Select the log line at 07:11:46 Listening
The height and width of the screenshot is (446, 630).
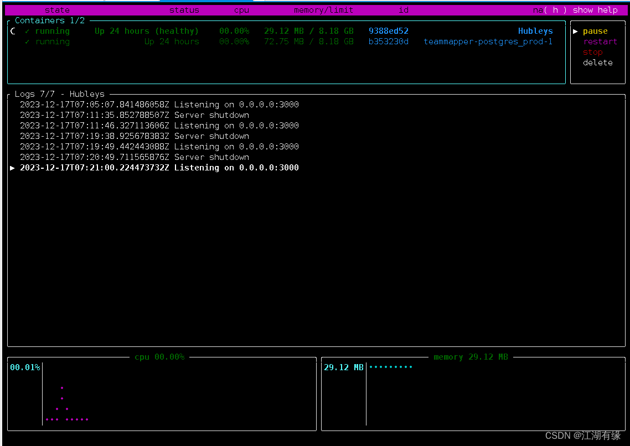click(x=159, y=126)
